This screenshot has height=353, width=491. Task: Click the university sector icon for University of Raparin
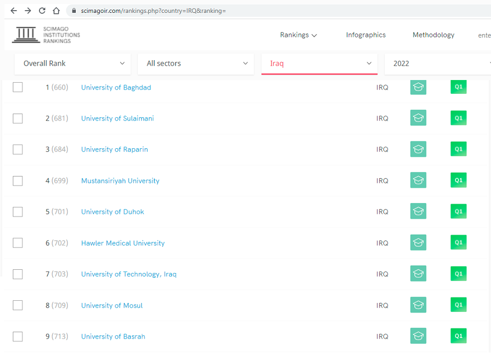(418, 149)
